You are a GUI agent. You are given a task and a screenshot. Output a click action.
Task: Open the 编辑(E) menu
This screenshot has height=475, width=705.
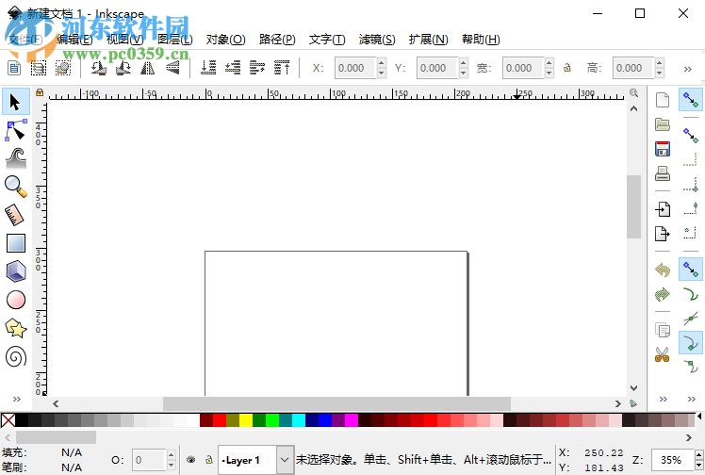pos(74,40)
